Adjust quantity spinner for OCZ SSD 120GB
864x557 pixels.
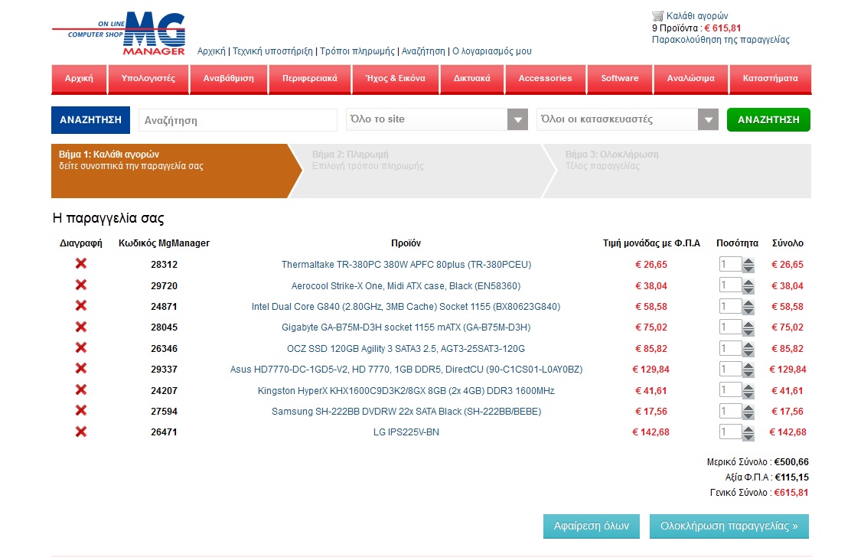(748, 350)
